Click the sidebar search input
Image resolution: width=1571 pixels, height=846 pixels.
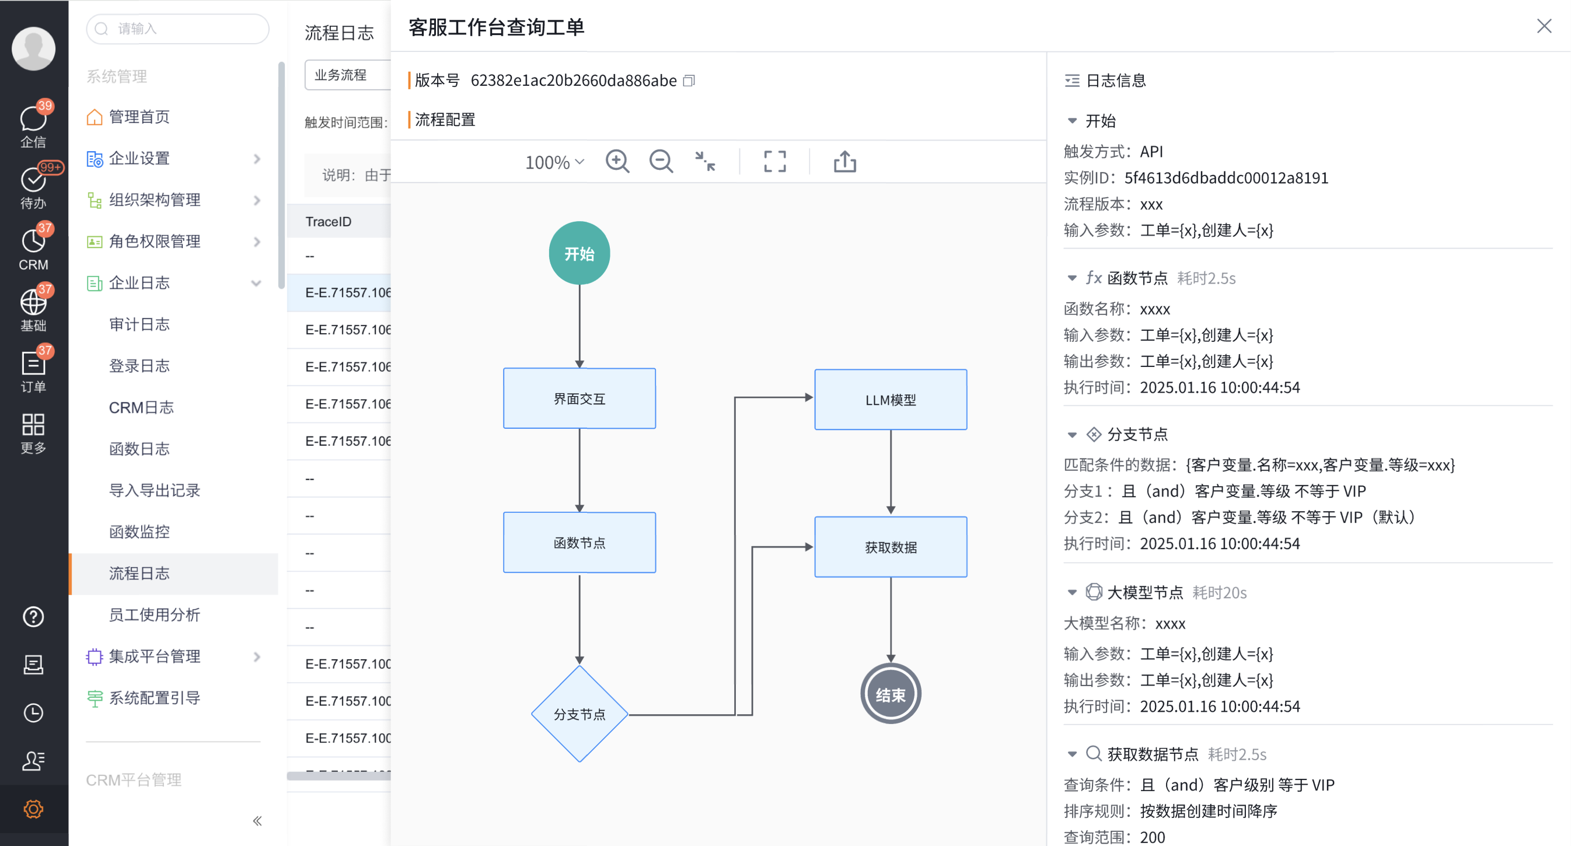(177, 29)
